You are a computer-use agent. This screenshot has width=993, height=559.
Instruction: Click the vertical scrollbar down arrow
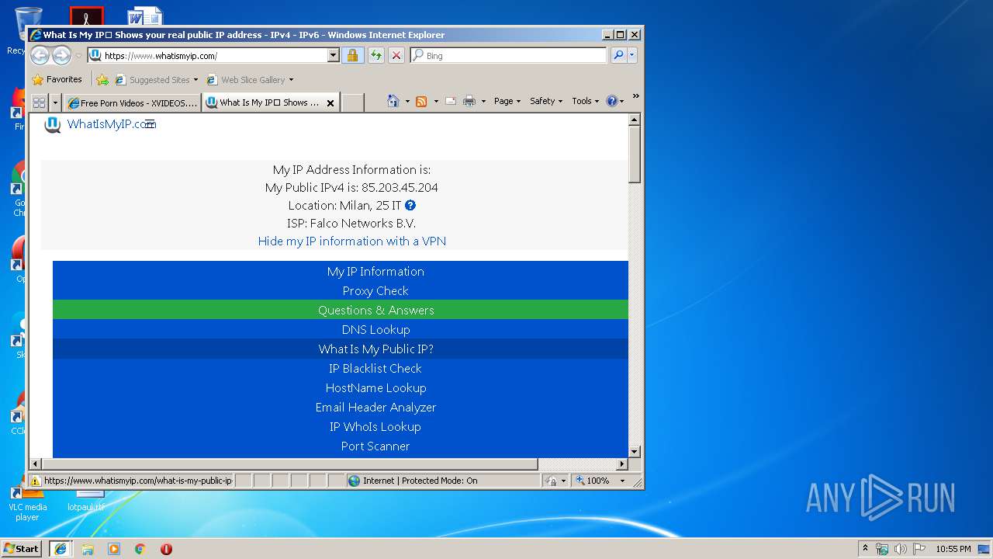pos(634,451)
